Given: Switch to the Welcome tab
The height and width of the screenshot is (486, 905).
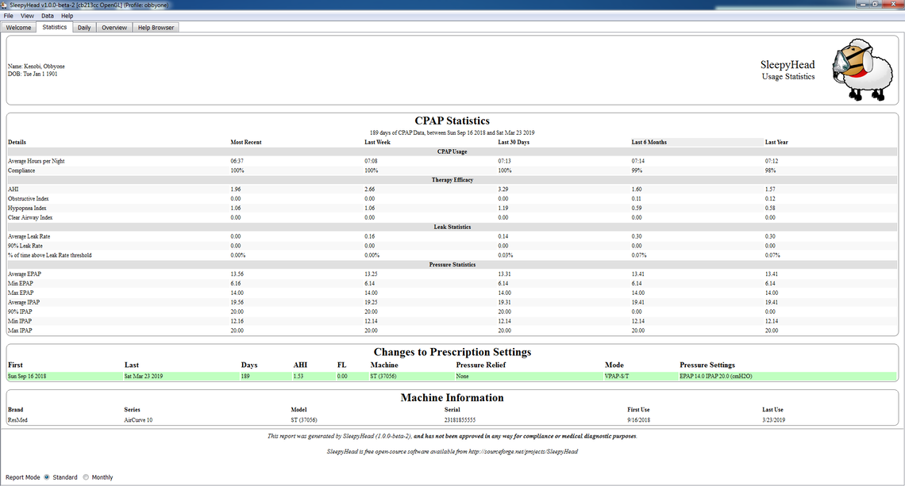Looking at the screenshot, I should click(18, 28).
